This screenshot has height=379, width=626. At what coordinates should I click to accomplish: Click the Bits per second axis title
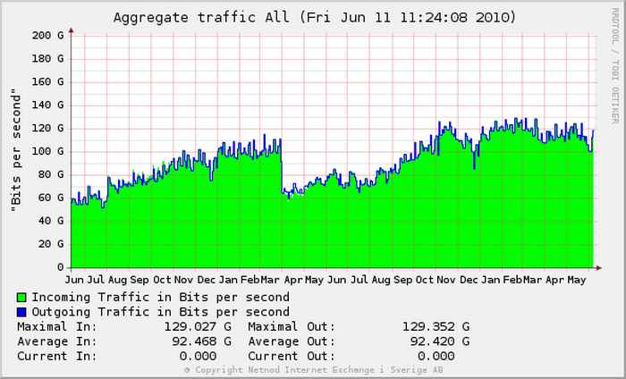click(15, 150)
